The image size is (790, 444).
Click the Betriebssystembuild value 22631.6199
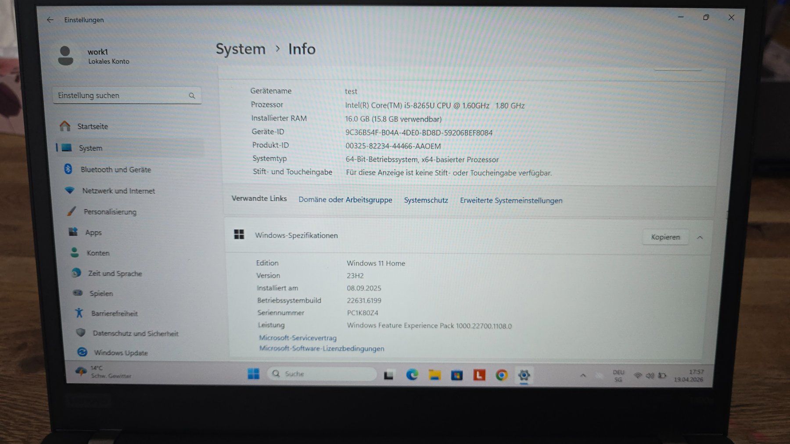[364, 301]
